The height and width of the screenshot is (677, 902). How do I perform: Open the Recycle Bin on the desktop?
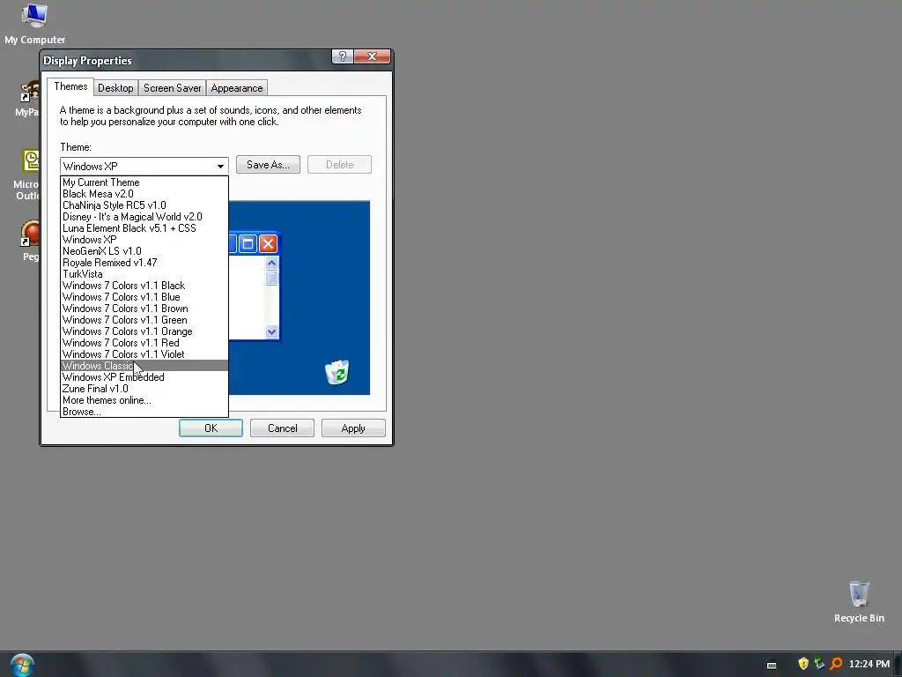pyautogui.click(x=859, y=601)
